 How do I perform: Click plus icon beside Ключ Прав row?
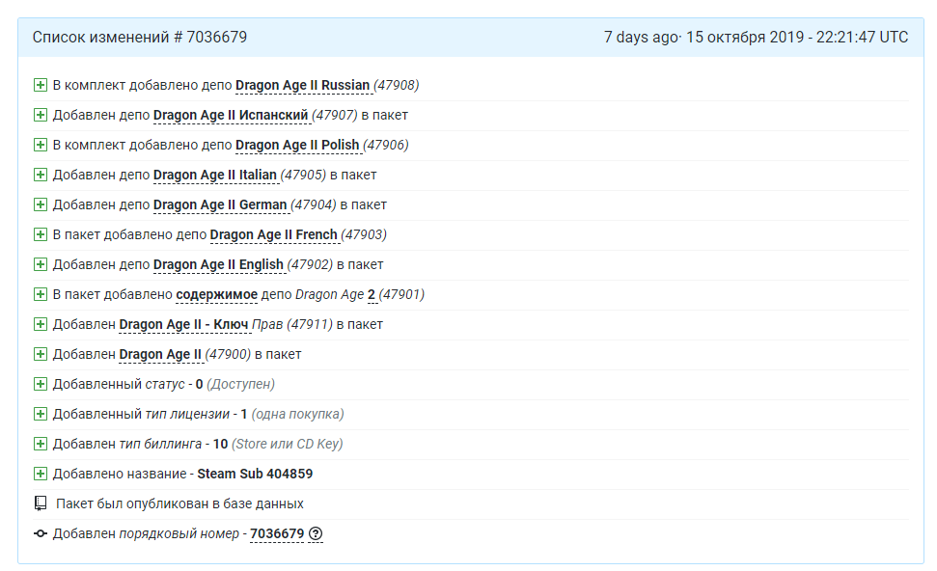coord(40,324)
